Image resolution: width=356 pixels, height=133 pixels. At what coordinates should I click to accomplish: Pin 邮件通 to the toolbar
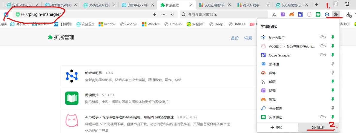[333, 64]
